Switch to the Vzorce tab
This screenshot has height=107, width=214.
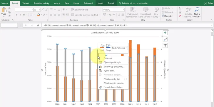tap(57, 3)
